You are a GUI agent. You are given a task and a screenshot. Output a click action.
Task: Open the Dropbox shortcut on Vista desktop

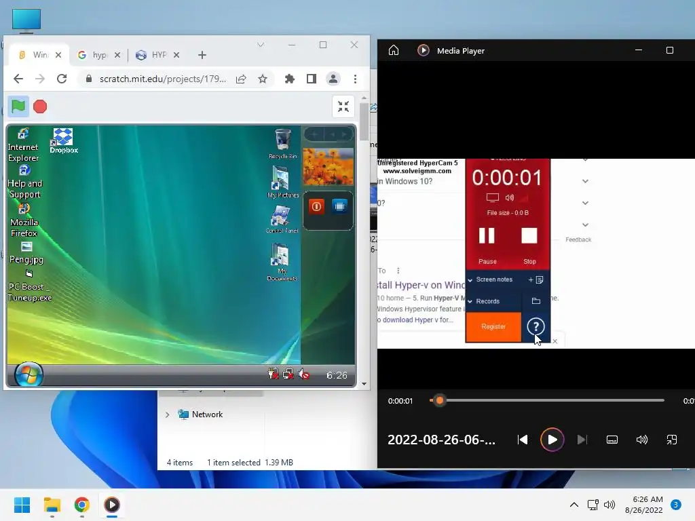tap(63, 141)
